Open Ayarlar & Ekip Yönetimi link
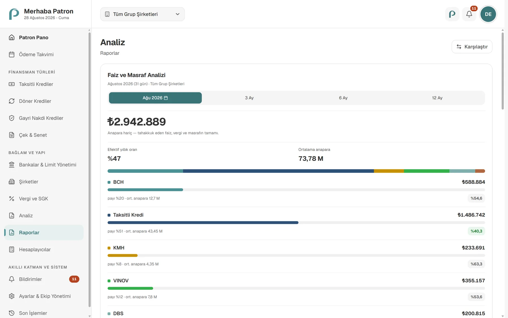 point(44,296)
